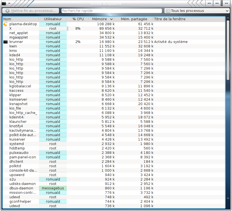Select the mgaapplet process
Screen dimensions: 232x211
[19, 37]
